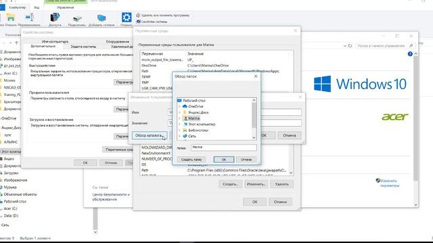Click the Библиотеки icon in folder tree
The image size is (433, 243).
click(x=185, y=130)
